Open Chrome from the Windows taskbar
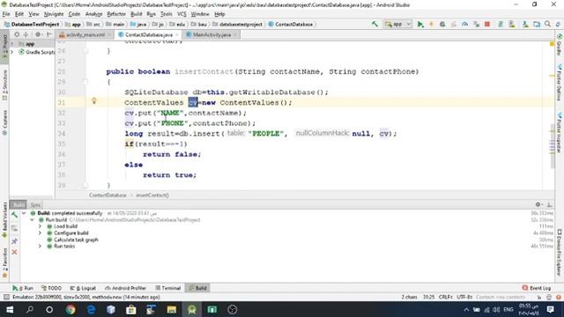 pyautogui.click(x=70, y=309)
